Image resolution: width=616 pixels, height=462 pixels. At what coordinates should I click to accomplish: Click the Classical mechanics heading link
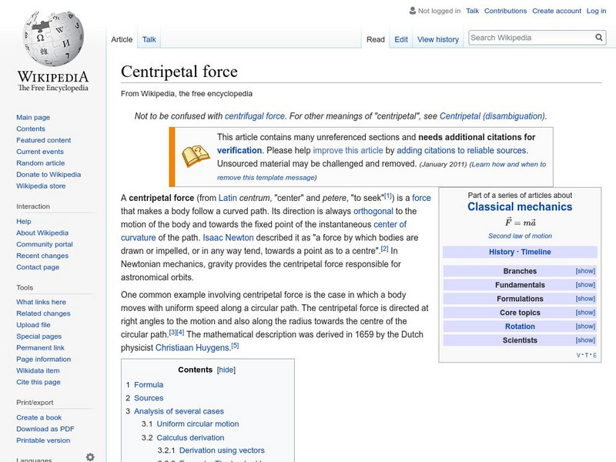pyautogui.click(x=520, y=207)
